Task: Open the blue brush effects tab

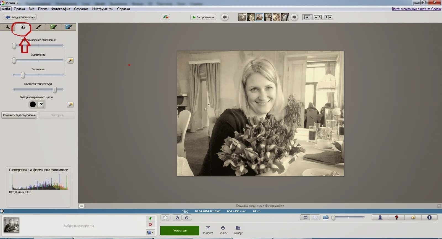Action: click(x=69, y=27)
